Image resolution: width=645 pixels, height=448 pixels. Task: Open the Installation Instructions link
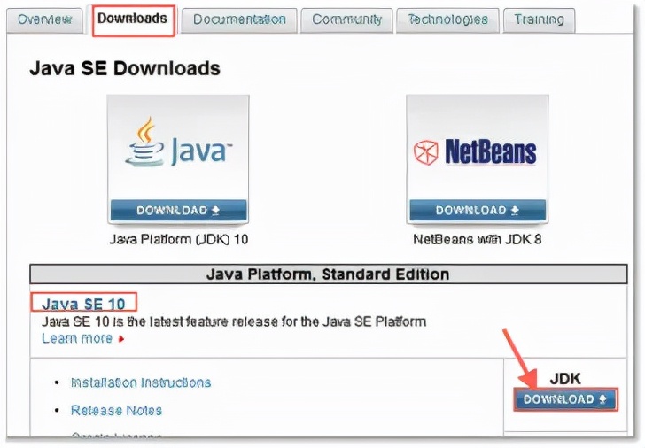click(141, 382)
